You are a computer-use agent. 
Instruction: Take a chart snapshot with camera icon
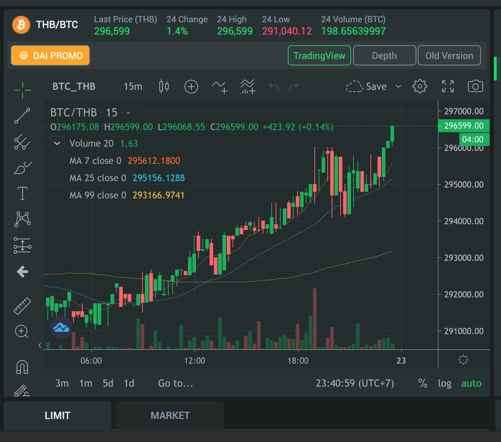click(475, 86)
